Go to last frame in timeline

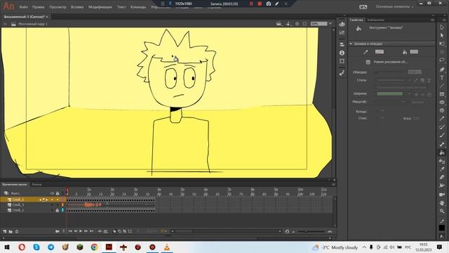(92, 231)
